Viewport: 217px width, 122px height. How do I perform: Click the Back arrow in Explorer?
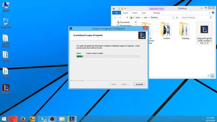115,18
